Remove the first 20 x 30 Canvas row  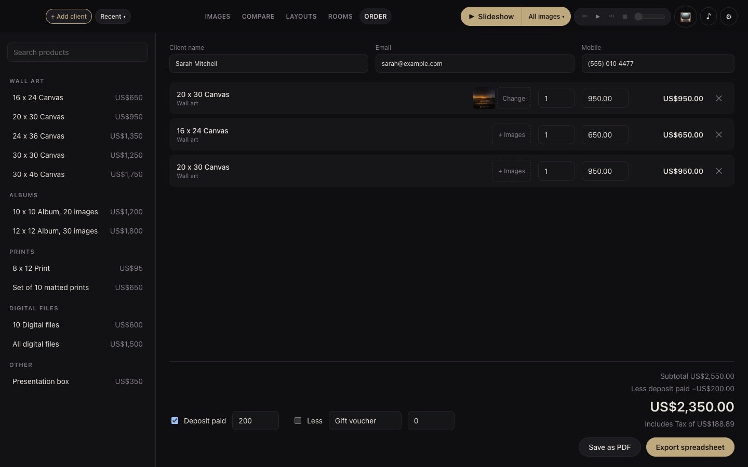pyautogui.click(x=719, y=99)
